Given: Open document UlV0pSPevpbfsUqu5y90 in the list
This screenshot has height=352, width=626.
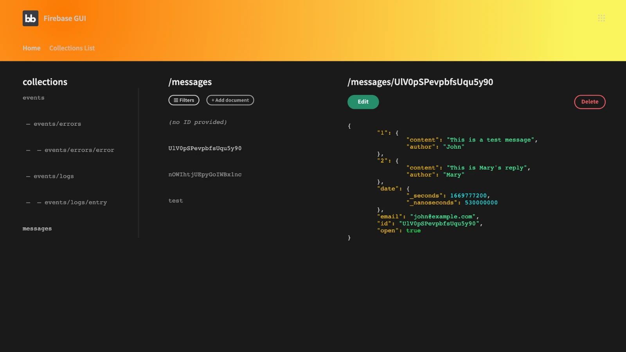Looking at the screenshot, I should [x=205, y=148].
